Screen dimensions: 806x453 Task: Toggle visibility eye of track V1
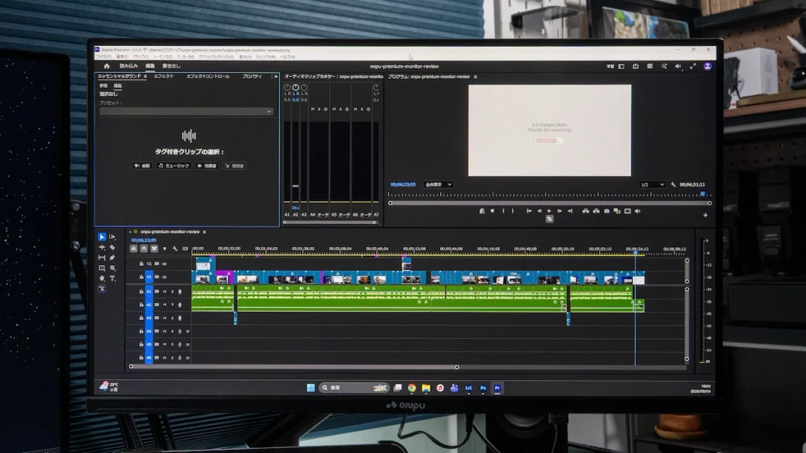click(x=165, y=278)
